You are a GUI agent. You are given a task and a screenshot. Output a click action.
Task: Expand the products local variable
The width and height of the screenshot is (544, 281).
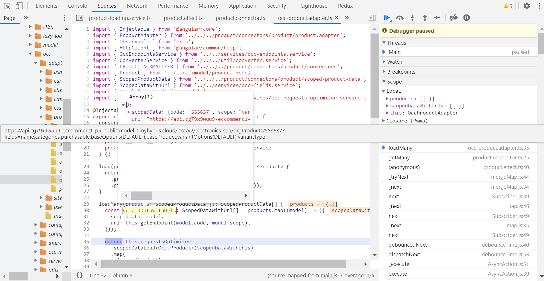387,99
